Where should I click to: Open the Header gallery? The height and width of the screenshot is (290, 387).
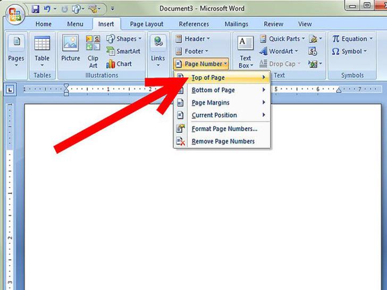pos(192,39)
